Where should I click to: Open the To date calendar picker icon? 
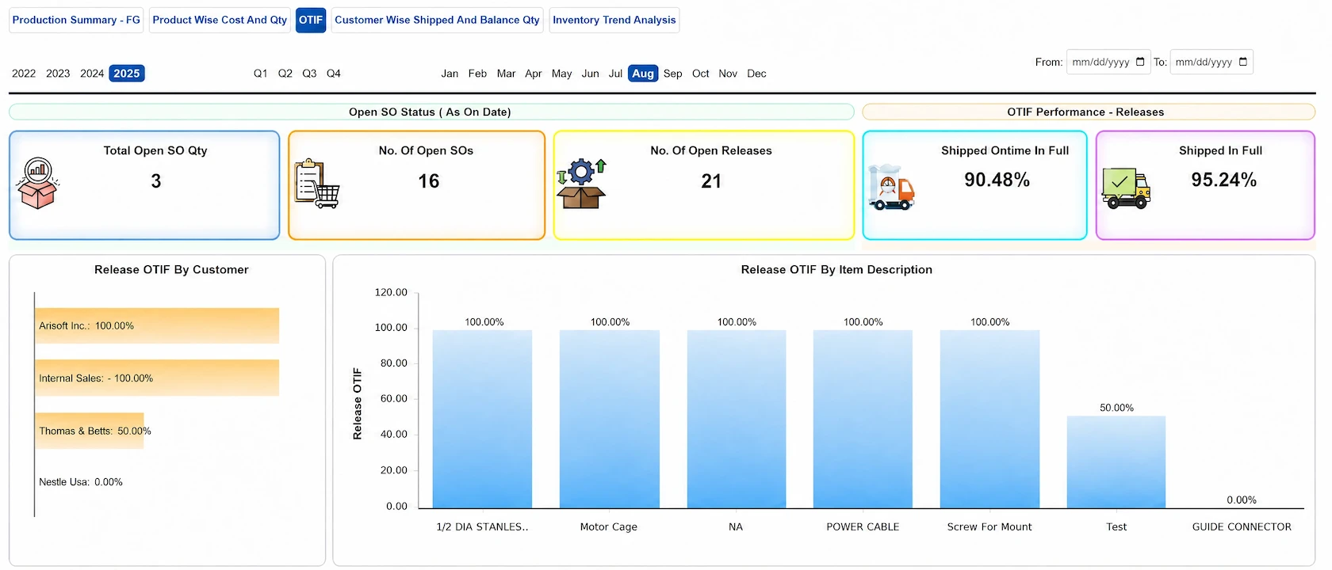coord(1243,62)
